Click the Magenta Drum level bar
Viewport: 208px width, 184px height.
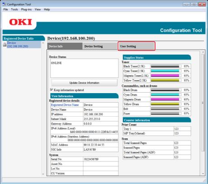coord(166,99)
